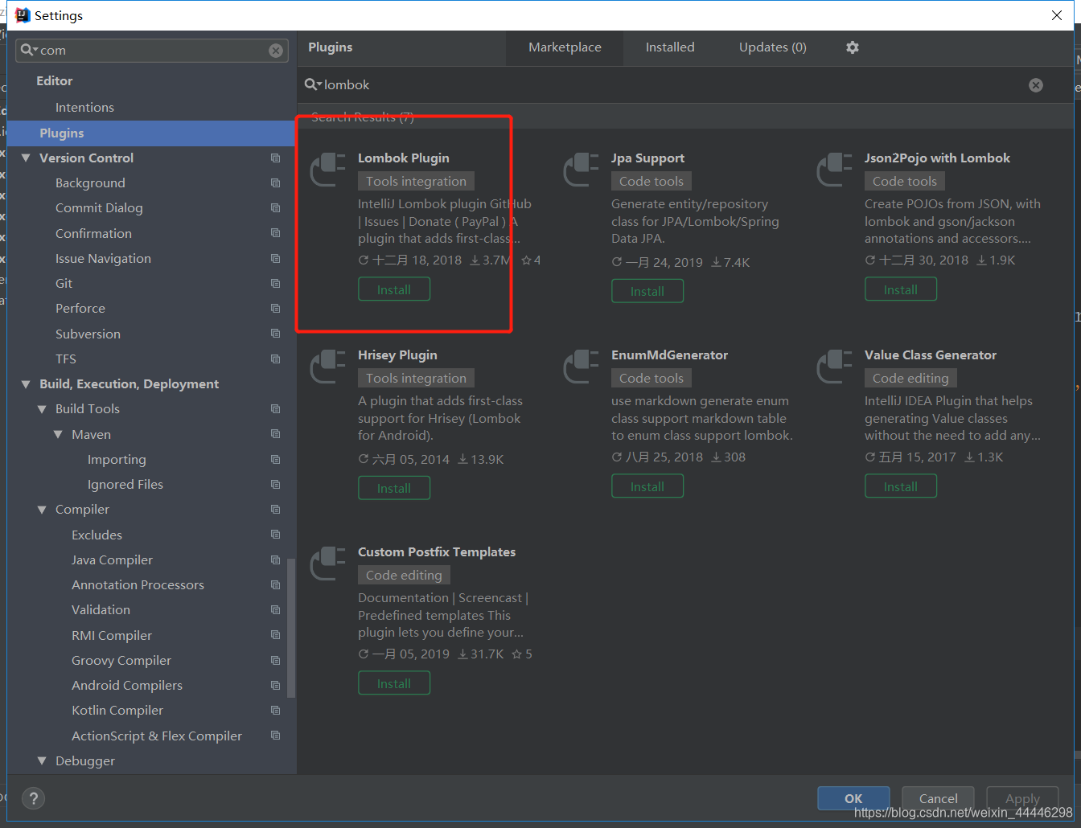Collapse the Compiler tree node
Viewport: 1081px width, 828px height.
[x=42, y=510]
